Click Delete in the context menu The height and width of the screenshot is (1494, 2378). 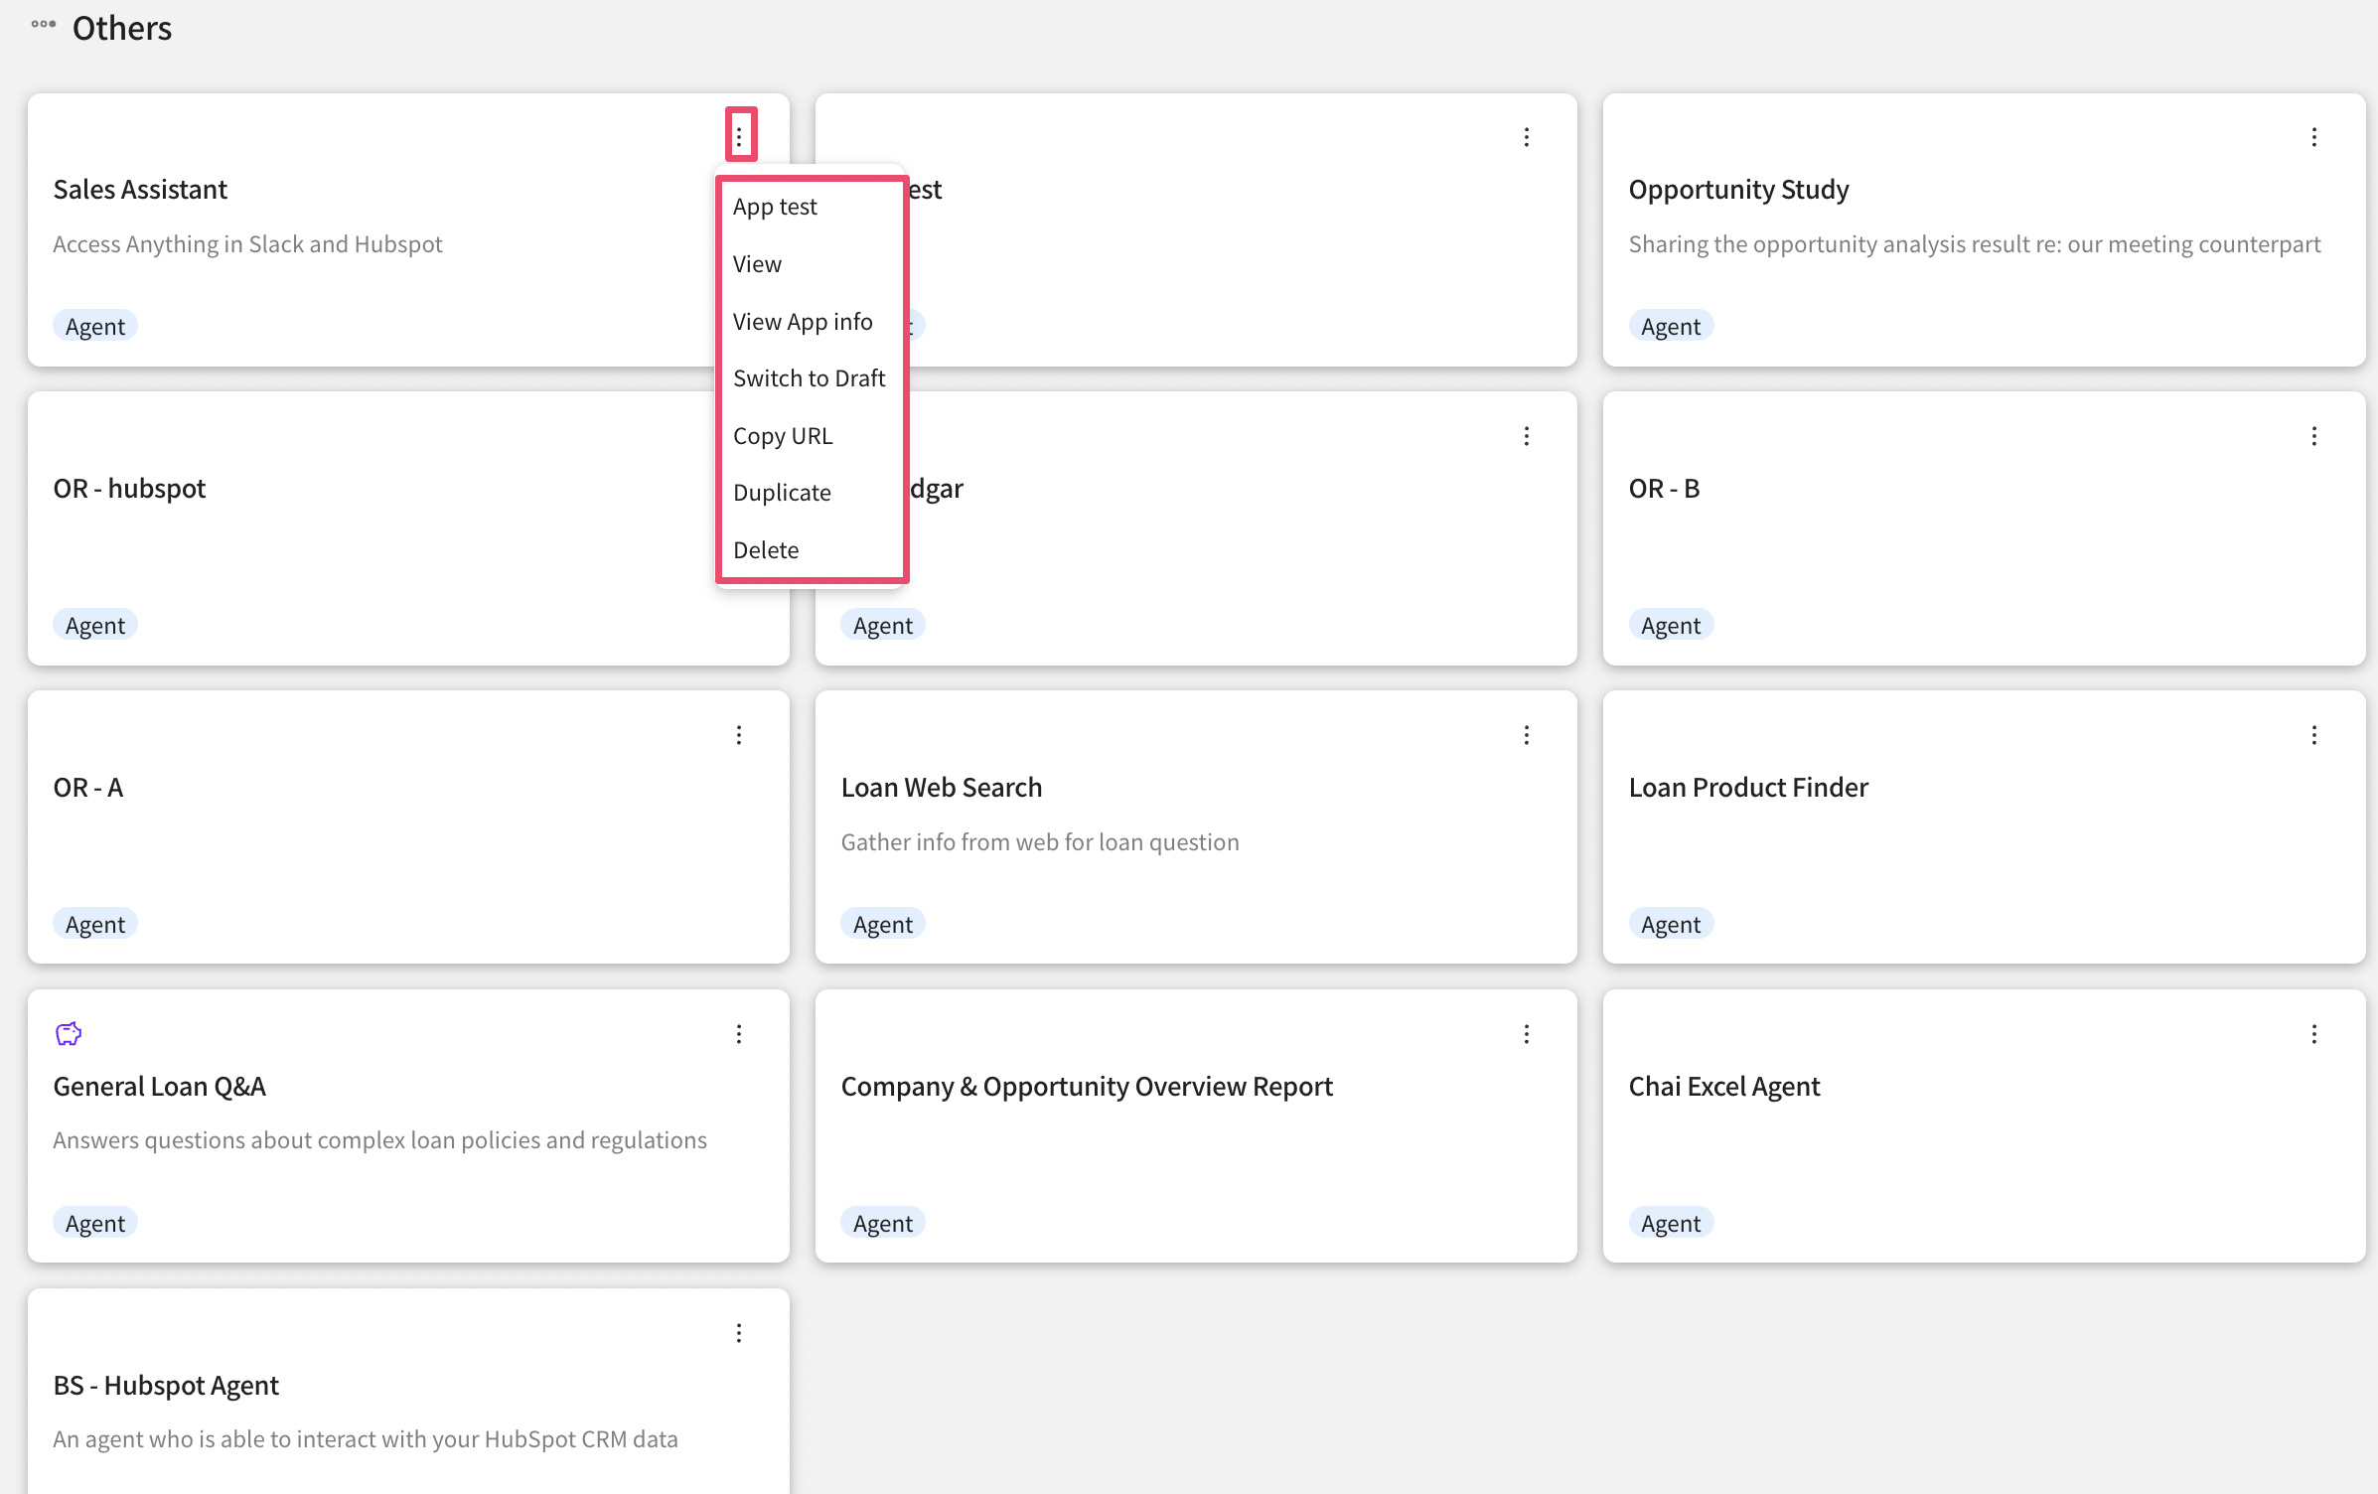tap(766, 550)
